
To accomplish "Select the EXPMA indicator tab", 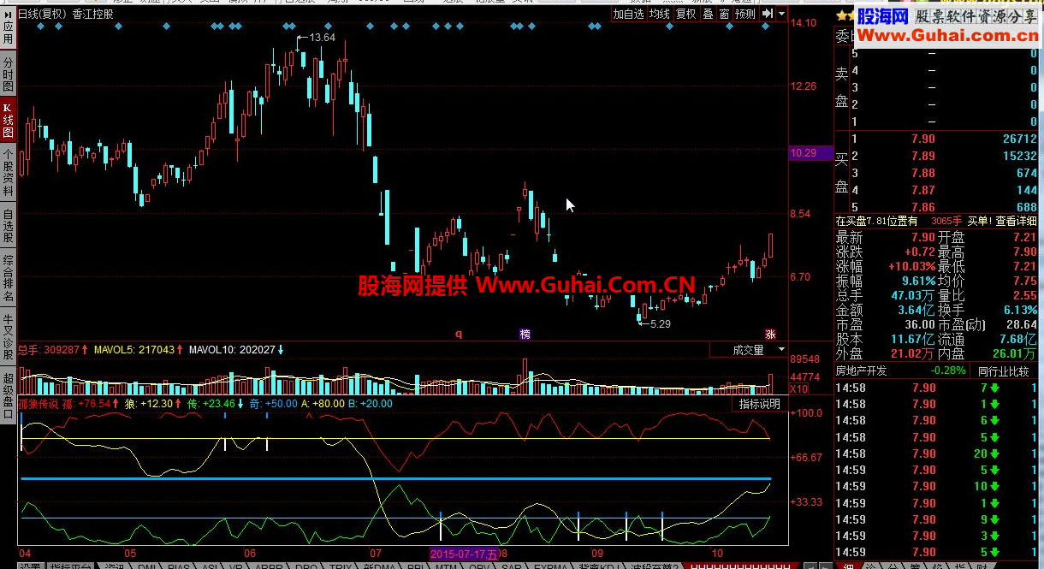I will tap(550, 566).
